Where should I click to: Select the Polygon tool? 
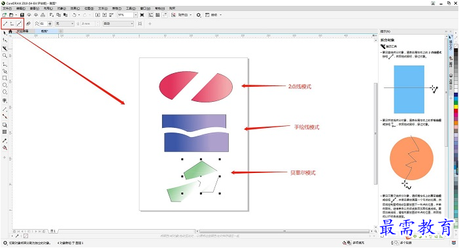pos(5,92)
